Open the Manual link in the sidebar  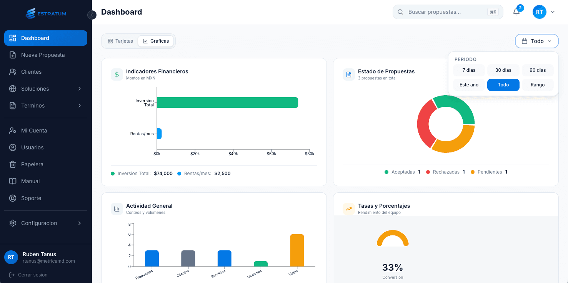46,181
